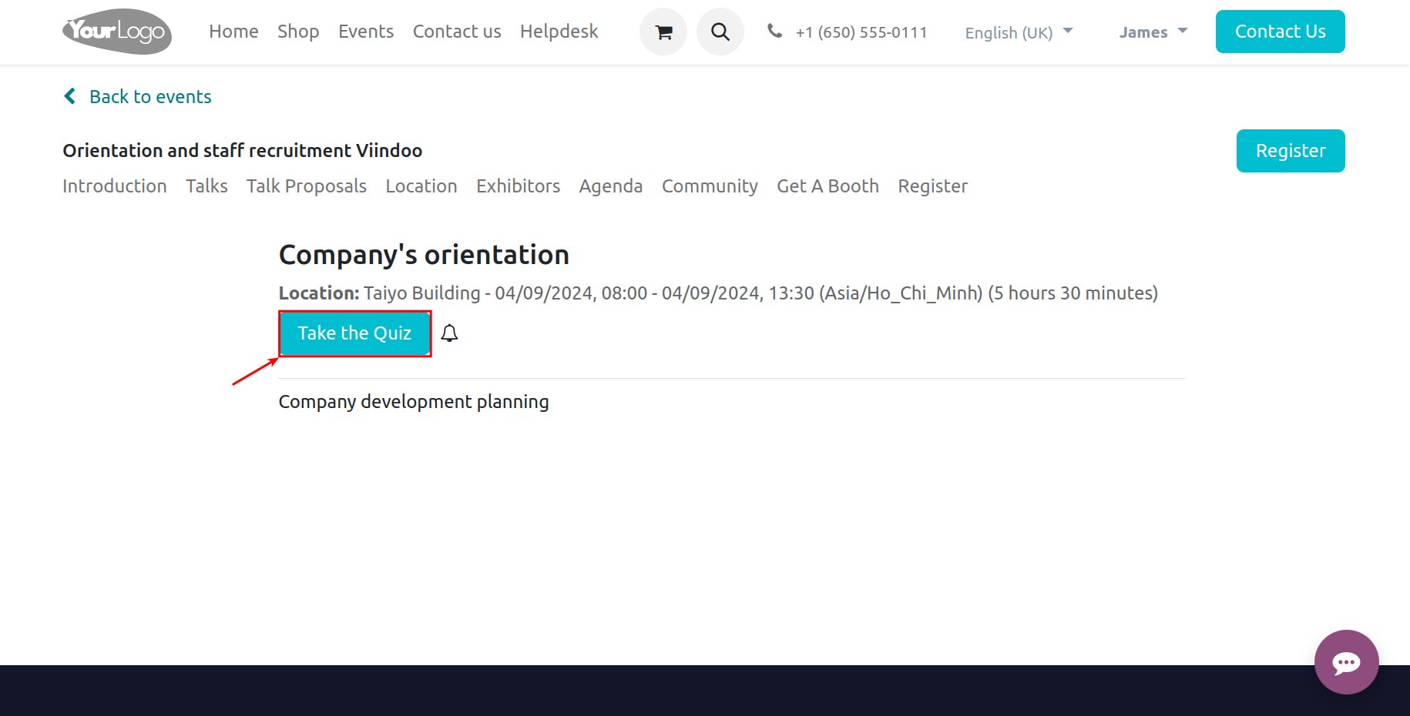Click the Contact Us header button
1410x716 pixels.
click(1280, 32)
